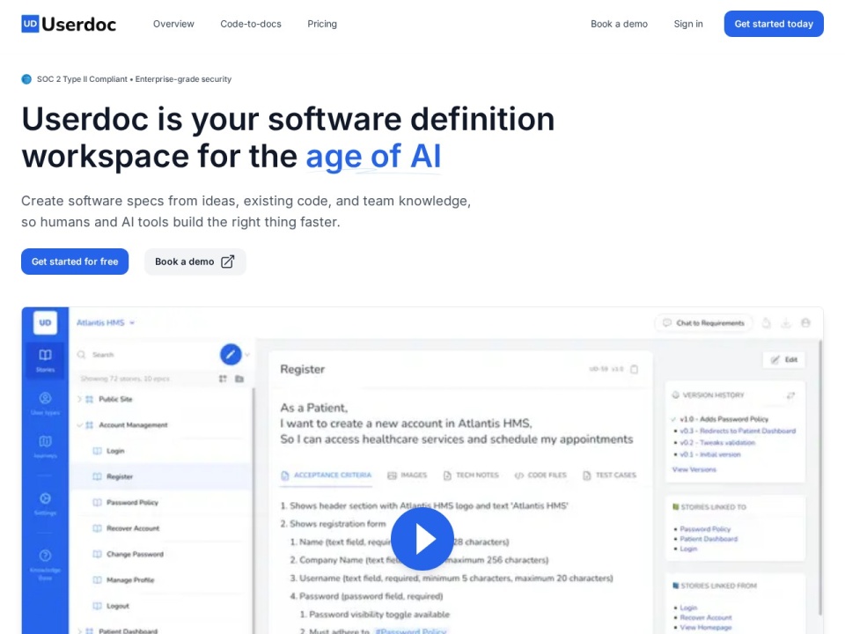Viewport: 845px width, 634px height.
Task: Open v0.2 - Tweaks validation version
Action: coord(716,443)
